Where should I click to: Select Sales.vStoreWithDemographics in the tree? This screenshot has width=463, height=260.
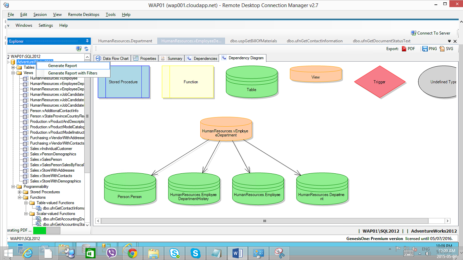coord(56,181)
